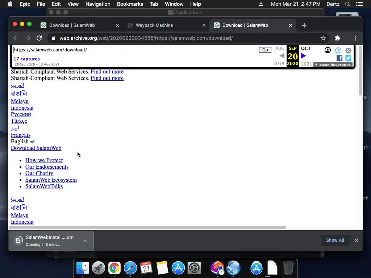Open Notification Center list icon
Screen dimensions: 371x278
359,4
